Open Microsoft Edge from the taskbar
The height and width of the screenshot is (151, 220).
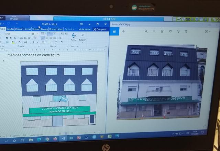click(x=39, y=139)
